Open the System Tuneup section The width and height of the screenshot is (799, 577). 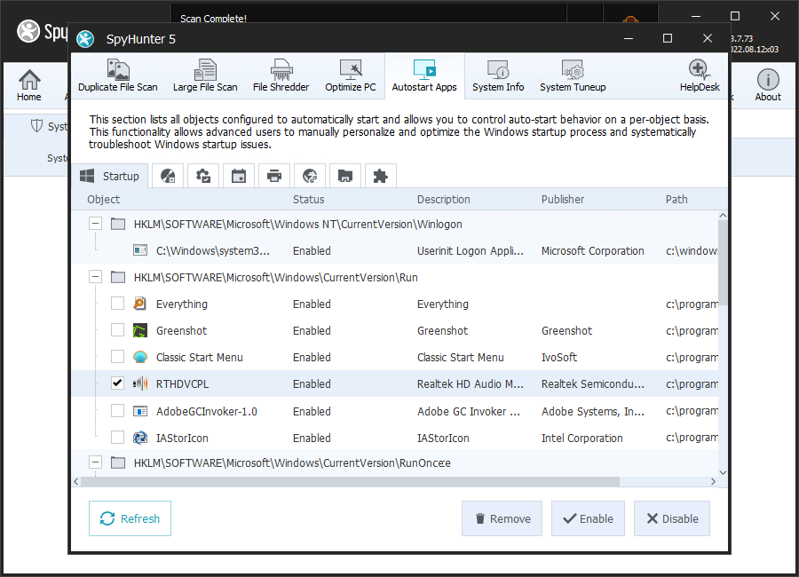[x=573, y=76]
